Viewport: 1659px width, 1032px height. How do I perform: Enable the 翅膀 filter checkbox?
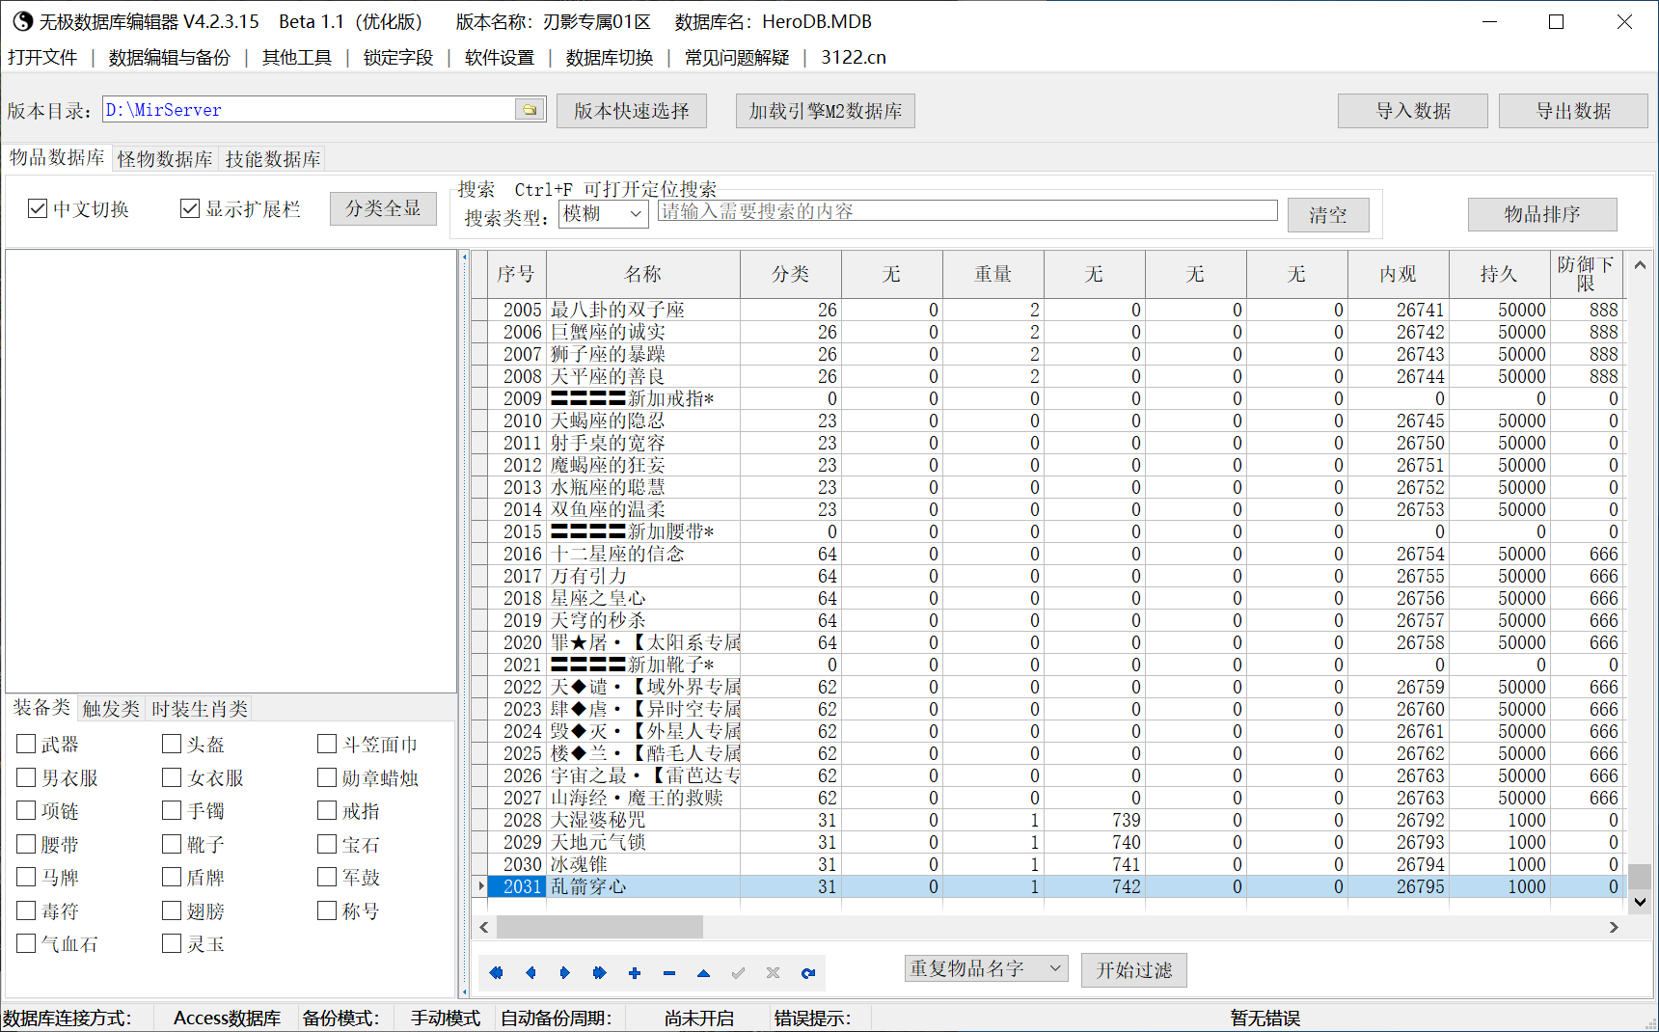(x=172, y=910)
